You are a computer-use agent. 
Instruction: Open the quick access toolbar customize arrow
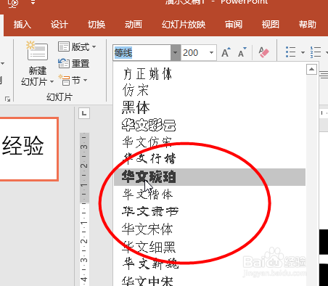point(33,2)
